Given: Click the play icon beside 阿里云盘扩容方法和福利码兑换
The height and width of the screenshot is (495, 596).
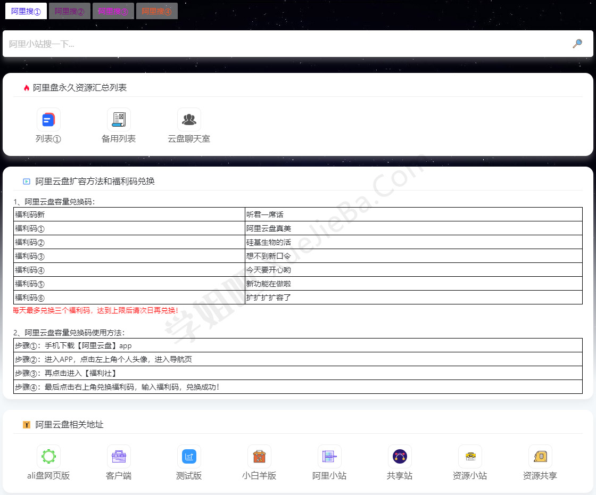Looking at the screenshot, I should (27, 181).
